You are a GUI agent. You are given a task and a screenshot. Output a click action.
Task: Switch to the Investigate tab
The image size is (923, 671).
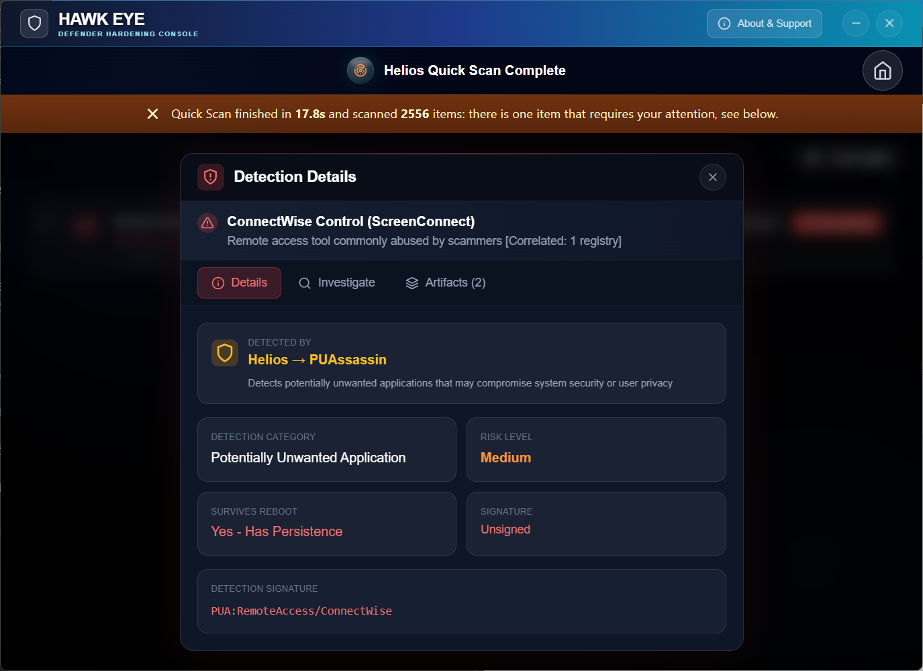[x=337, y=282]
